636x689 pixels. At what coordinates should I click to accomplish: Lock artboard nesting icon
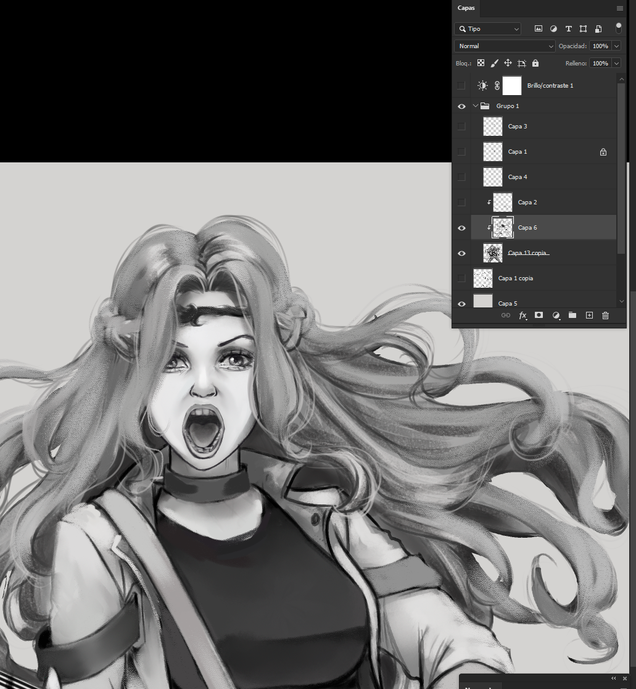point(521,63)
